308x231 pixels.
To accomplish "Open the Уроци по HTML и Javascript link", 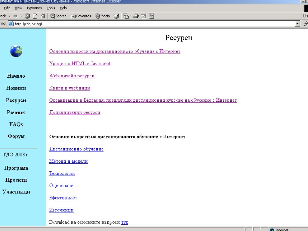I will (x=80, y=64).
